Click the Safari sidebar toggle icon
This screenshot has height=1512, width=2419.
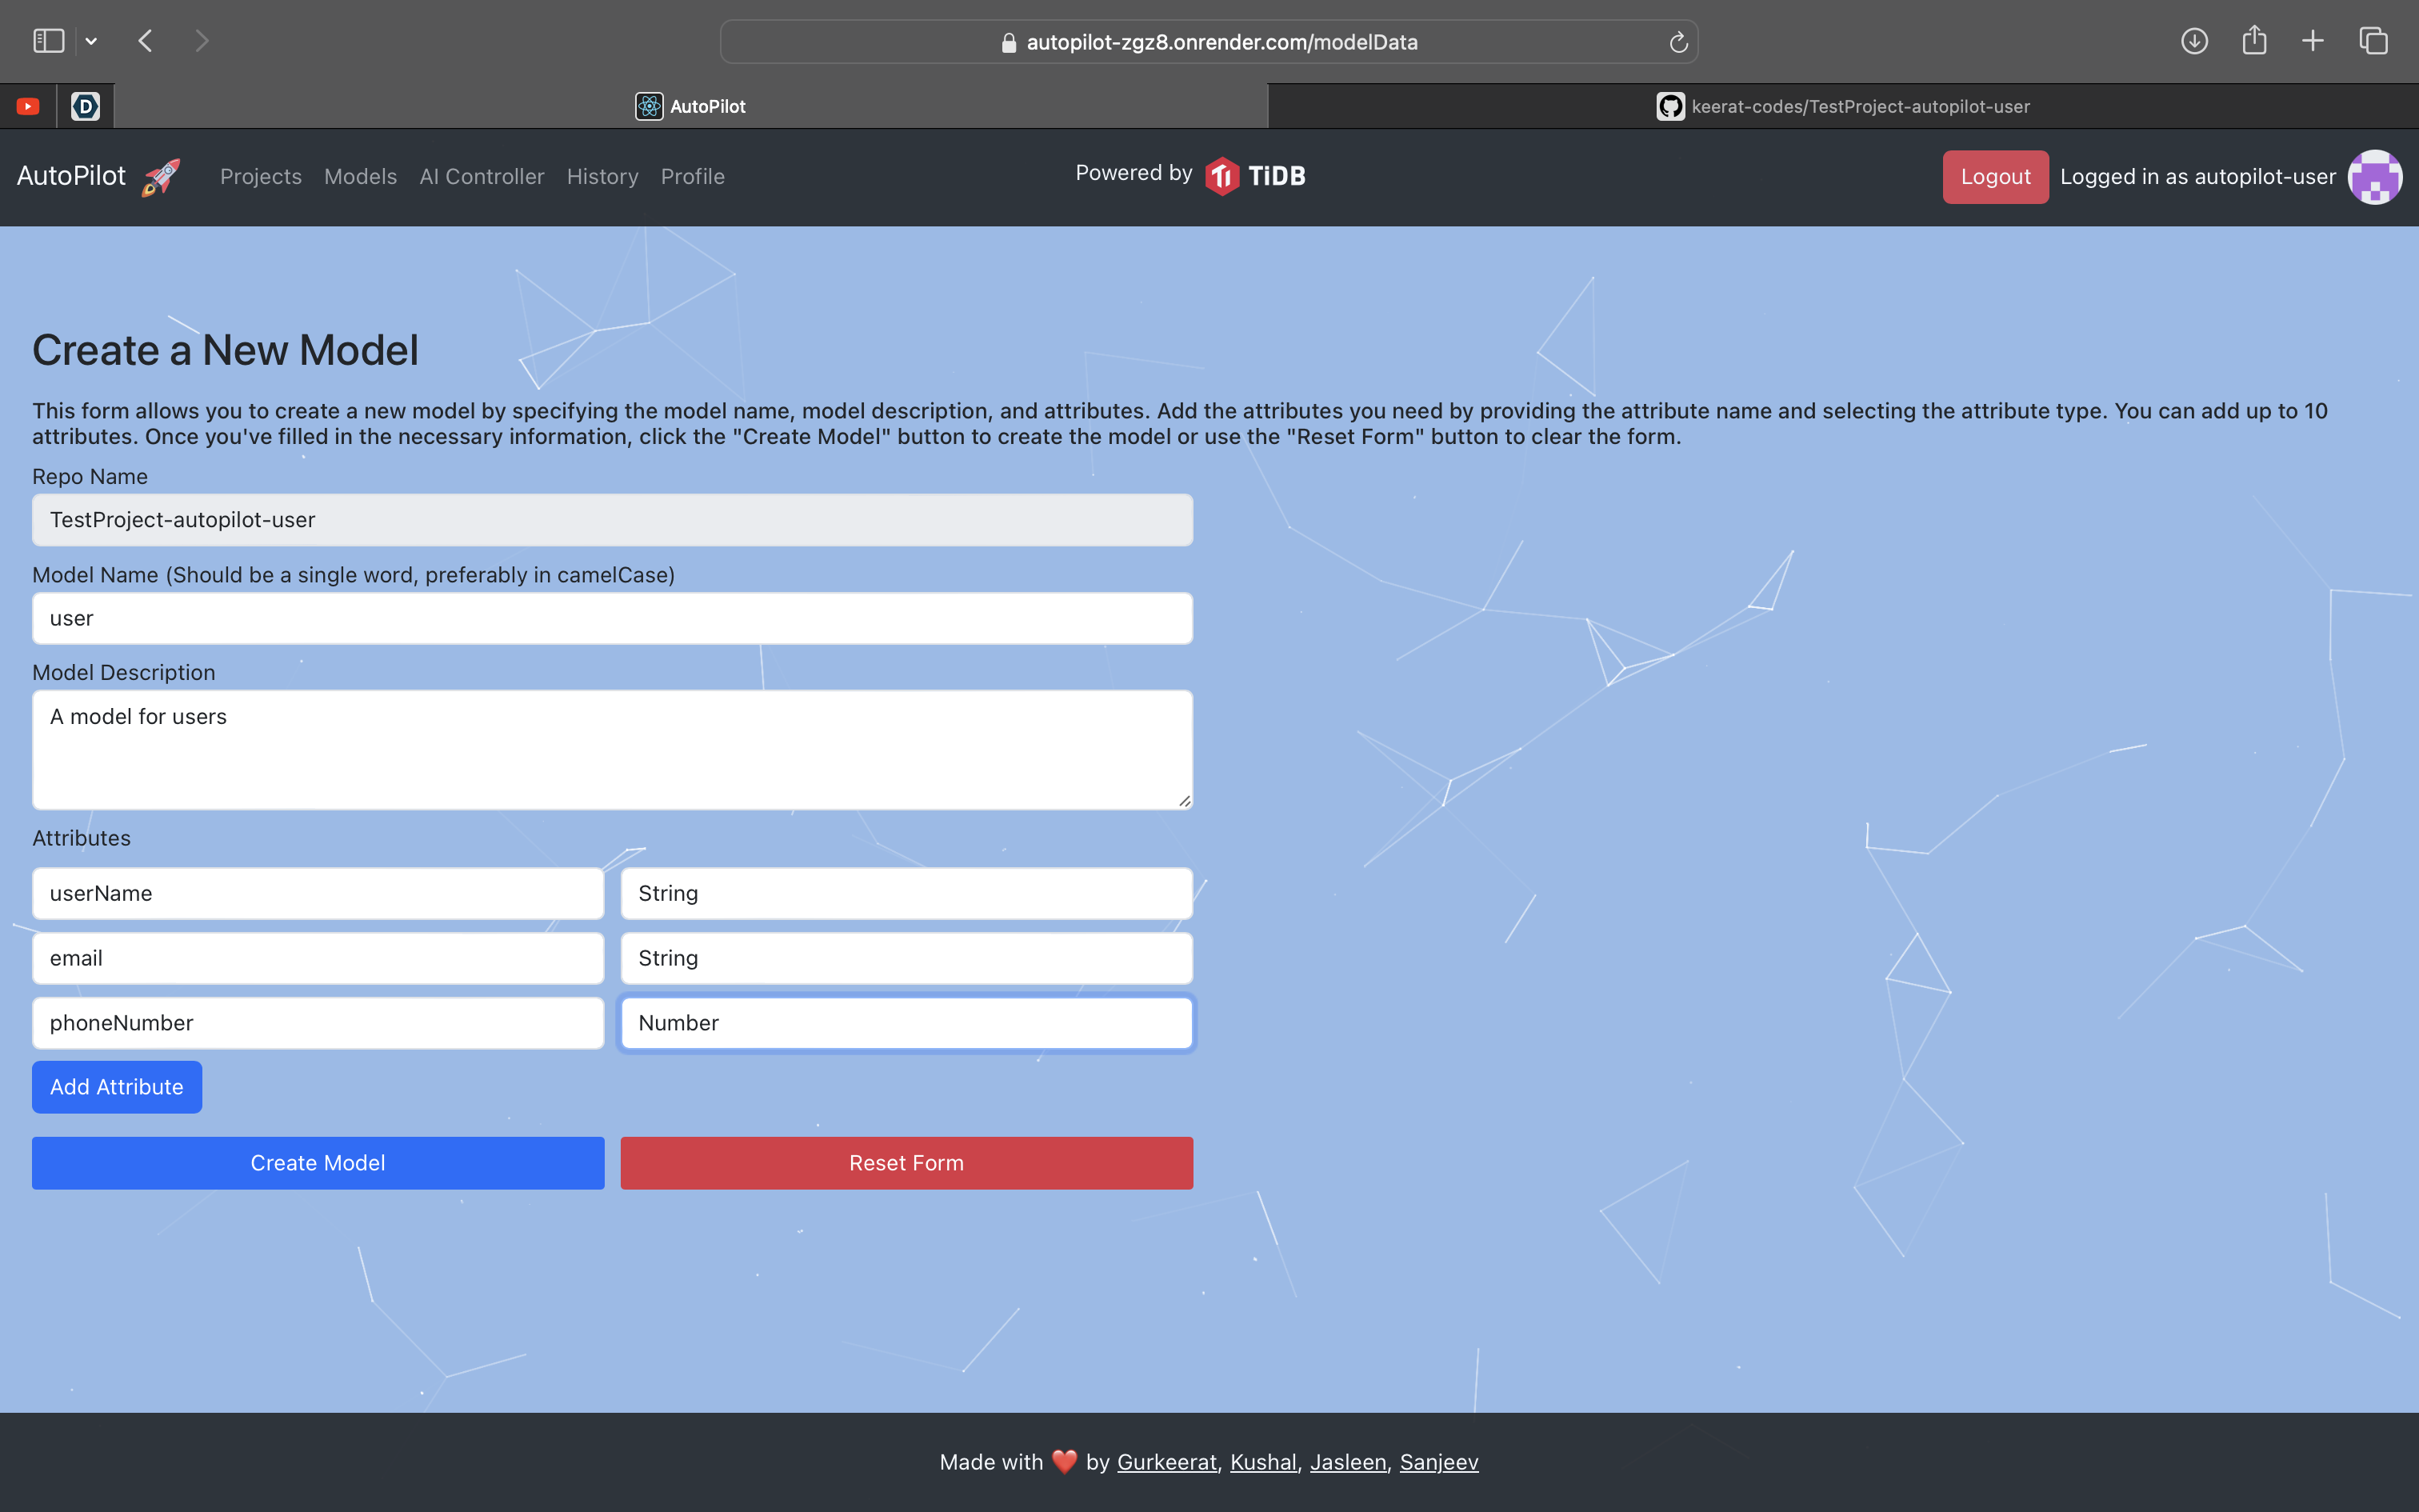pos(48,41)
